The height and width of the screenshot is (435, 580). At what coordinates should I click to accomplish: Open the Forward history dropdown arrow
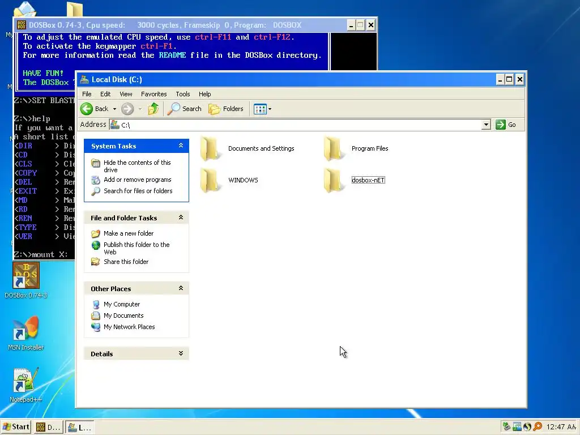pyautogui.click(x=140, y=109)
